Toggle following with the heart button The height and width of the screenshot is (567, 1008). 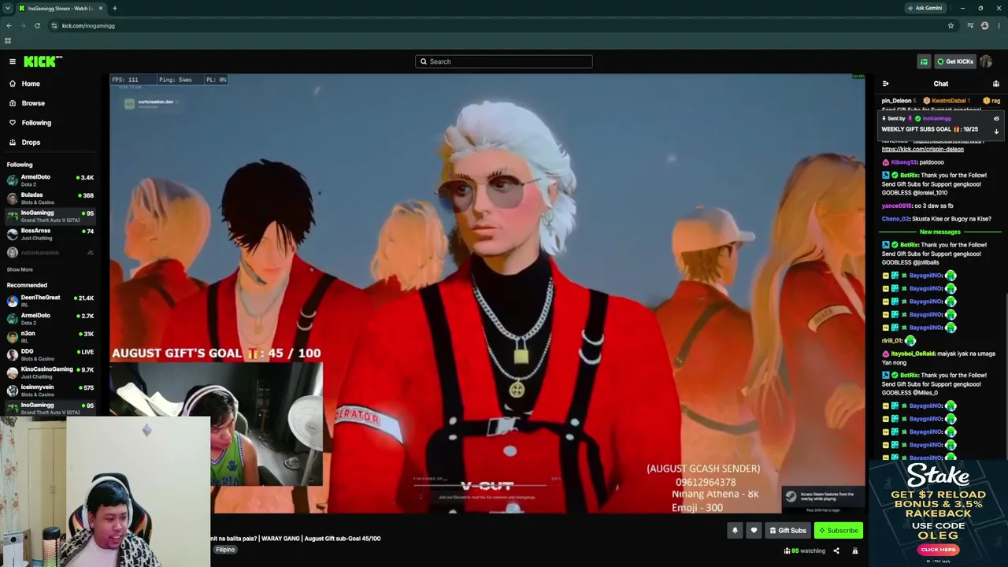pos(754,530)
